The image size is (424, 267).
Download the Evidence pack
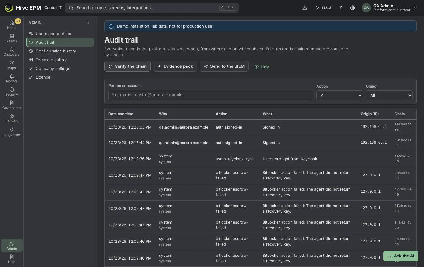[175, 66]
